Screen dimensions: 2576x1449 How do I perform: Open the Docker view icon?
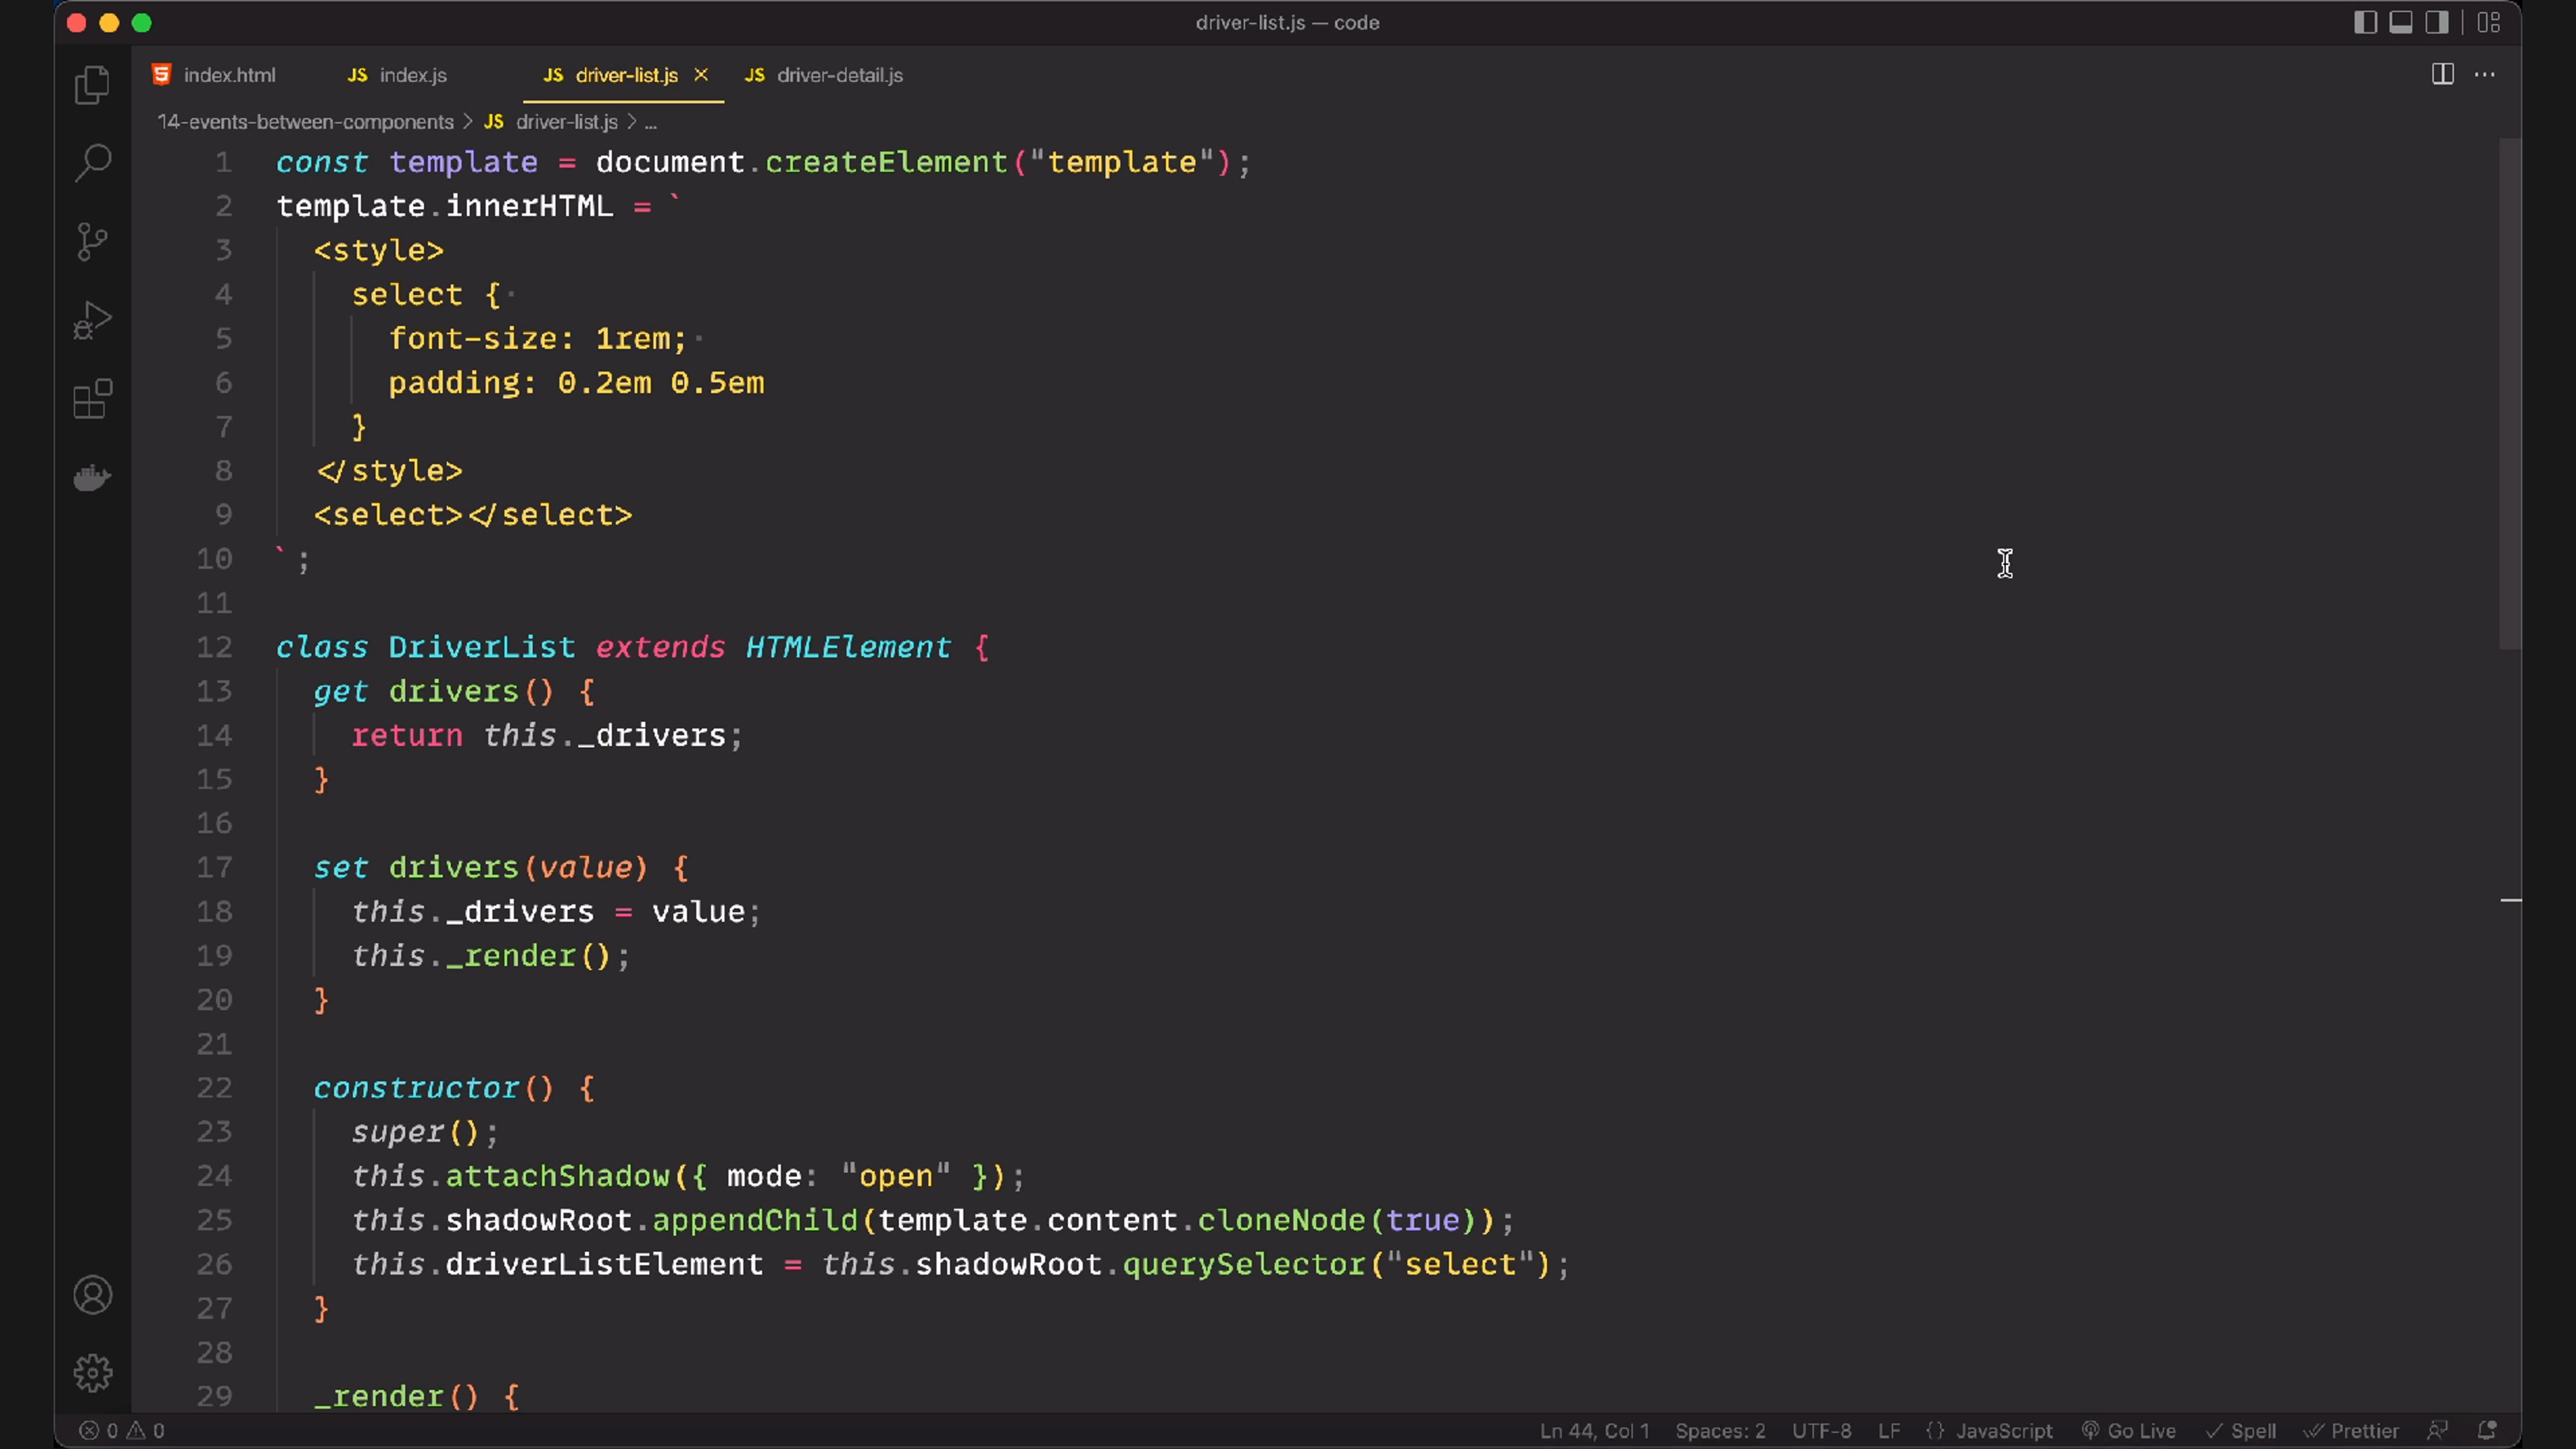[92, 478]
